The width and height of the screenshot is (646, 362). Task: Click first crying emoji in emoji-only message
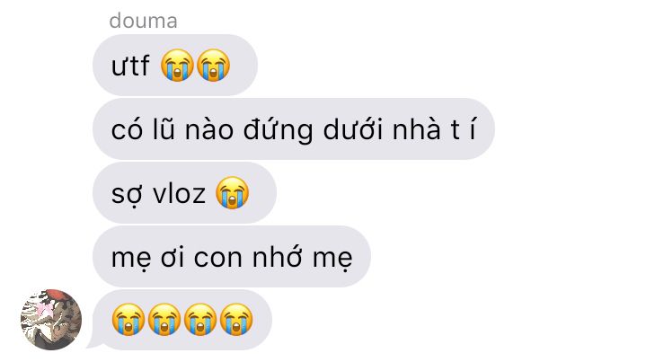(x=128, y=320)
